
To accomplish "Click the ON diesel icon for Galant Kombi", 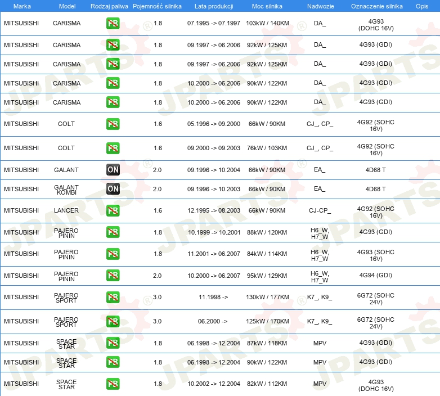I will click(113, 189).
